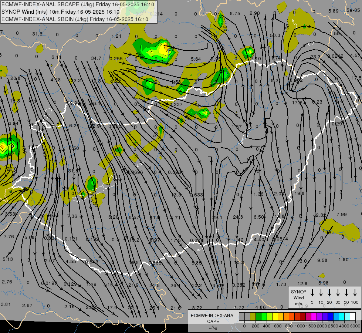Click the map value 7.36
The height and width of the screenshot is (333, 362).
pos(72,216)
